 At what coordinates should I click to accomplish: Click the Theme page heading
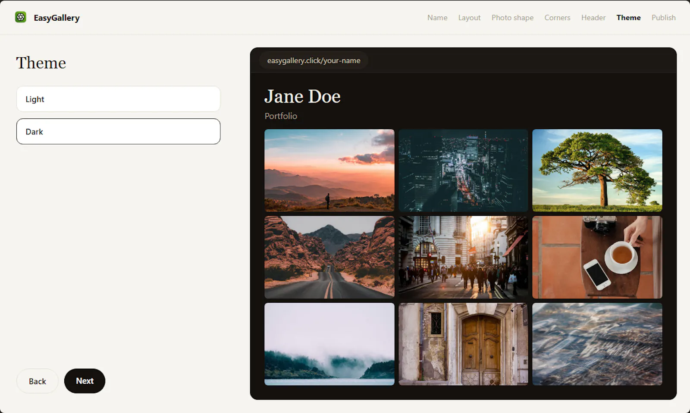click(x=41, y=63)
